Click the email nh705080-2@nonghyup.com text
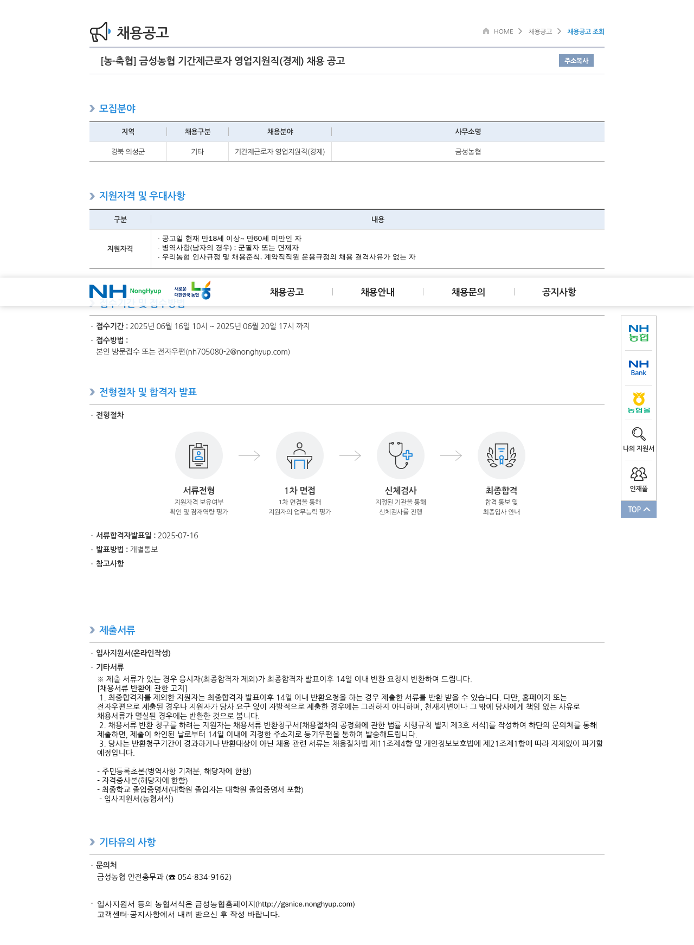The image size is (694, 945). pos(239,352)
